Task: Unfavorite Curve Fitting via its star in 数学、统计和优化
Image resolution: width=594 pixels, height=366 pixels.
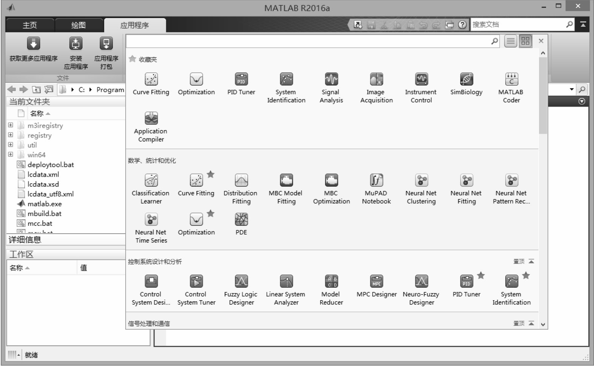Action: [211, 174]
